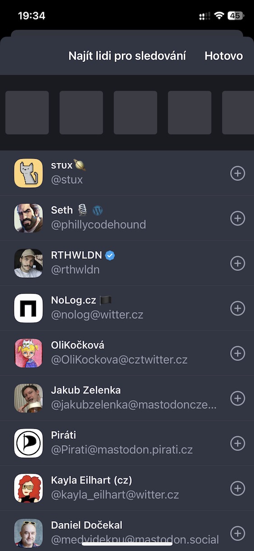Screen dimensions: 254x551
Task: Tap plus icon beside OliKočková
Action: coord(238,353)
